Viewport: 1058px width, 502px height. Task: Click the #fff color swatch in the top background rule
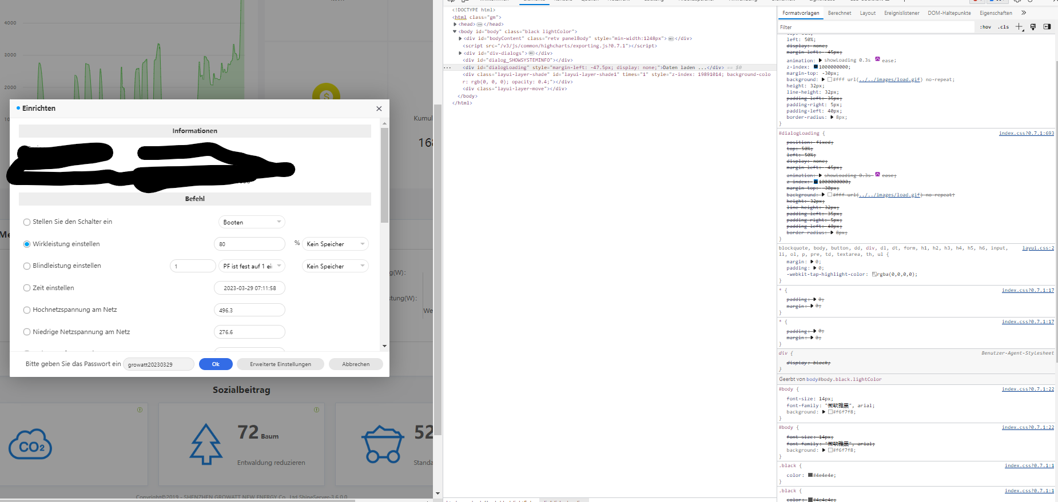pos(830,79)
